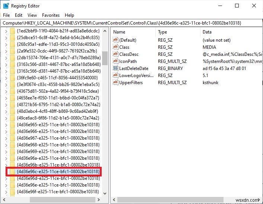Click the tree pane horizontal scrollbar thumb
Image resolution: width=263 pixels, height=204 pixels.
[63, 200]
